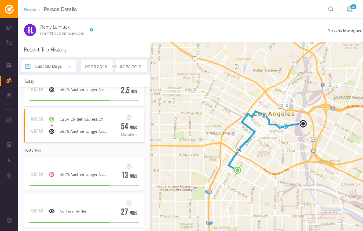This screenshot has height=231, width=363.
Task: Expand the Last 30 Days dropdown
Action: click(x=48, y=66)
